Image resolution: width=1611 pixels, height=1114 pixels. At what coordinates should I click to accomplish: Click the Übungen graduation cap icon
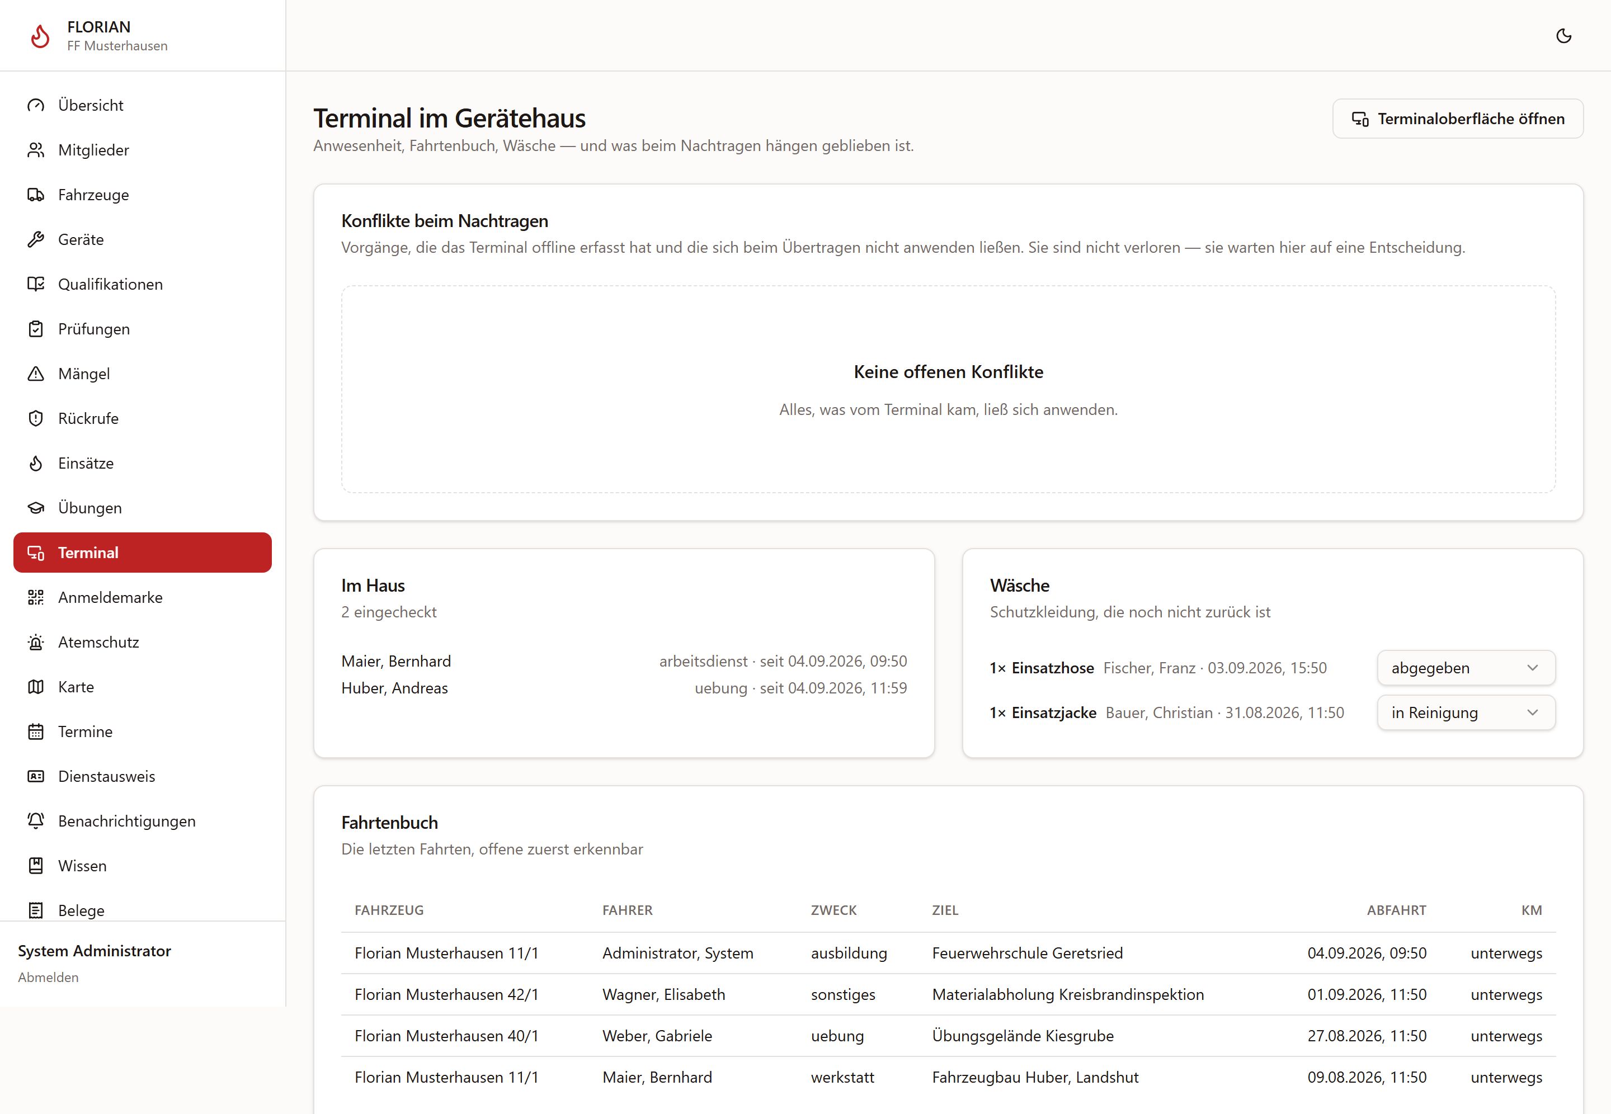(36, 507)
